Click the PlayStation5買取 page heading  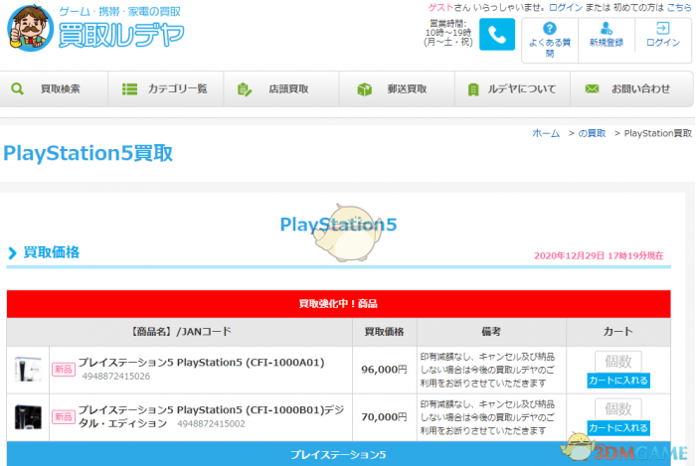pyautogui.click(x=87, y=153)
